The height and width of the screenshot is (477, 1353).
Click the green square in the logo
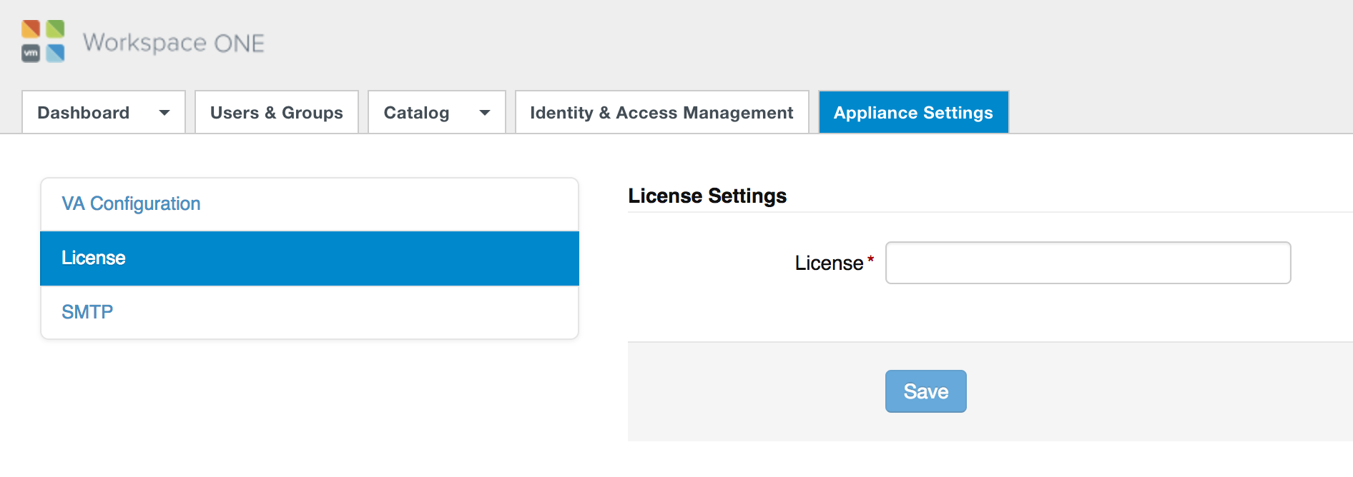coord(55,29)
